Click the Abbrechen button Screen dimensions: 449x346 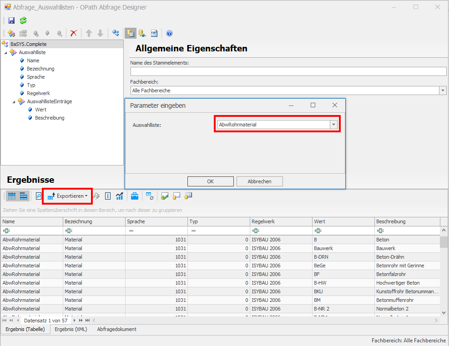click(259, 181)
